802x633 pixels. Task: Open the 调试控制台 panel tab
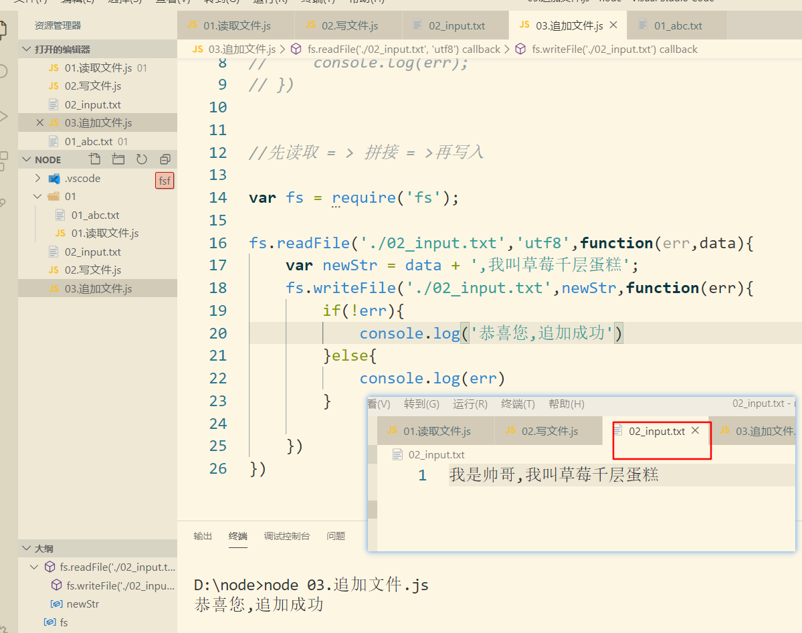point(286,536)
